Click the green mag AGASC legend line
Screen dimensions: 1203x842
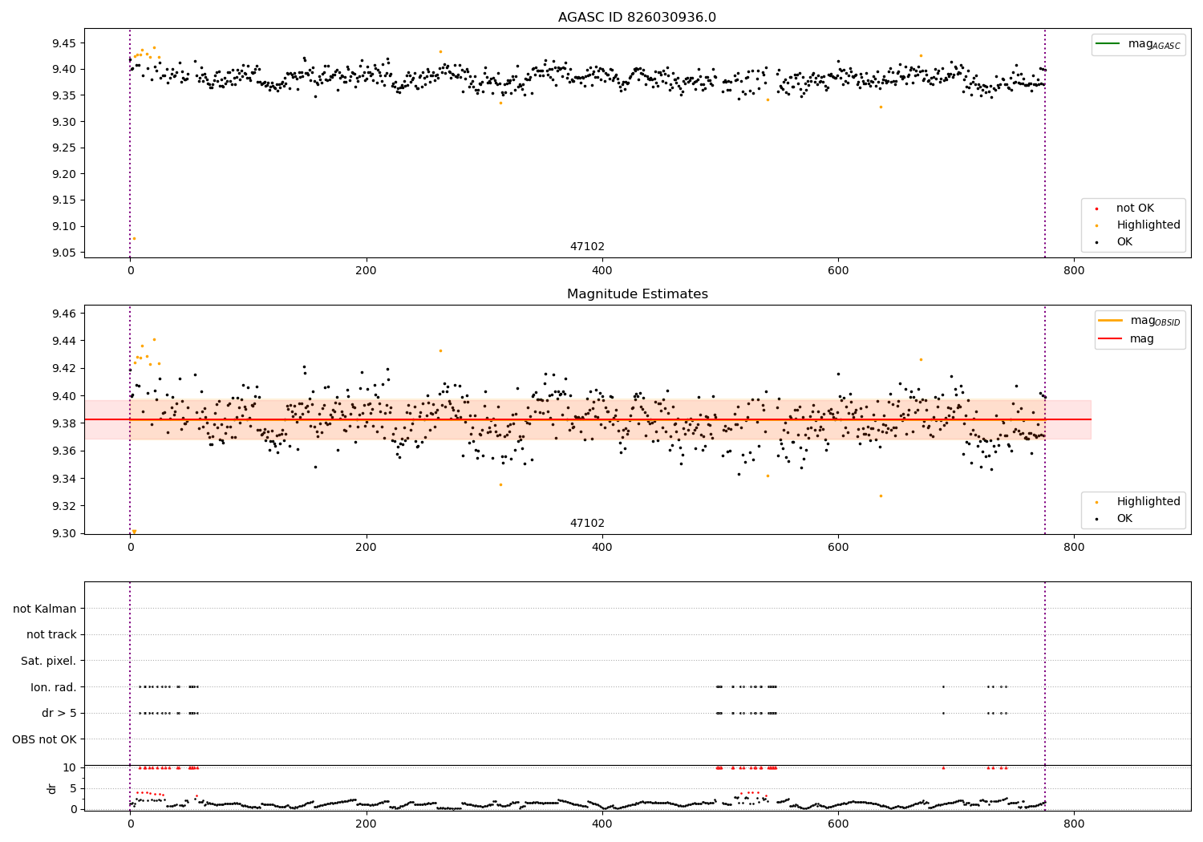[x=1108, y=43]
